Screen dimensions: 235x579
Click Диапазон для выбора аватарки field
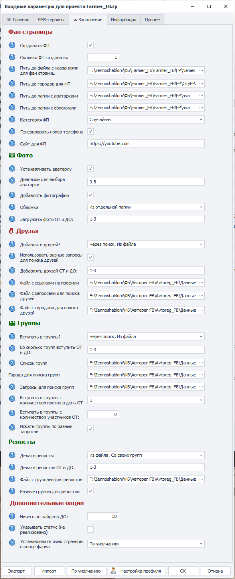pos(146,182)
